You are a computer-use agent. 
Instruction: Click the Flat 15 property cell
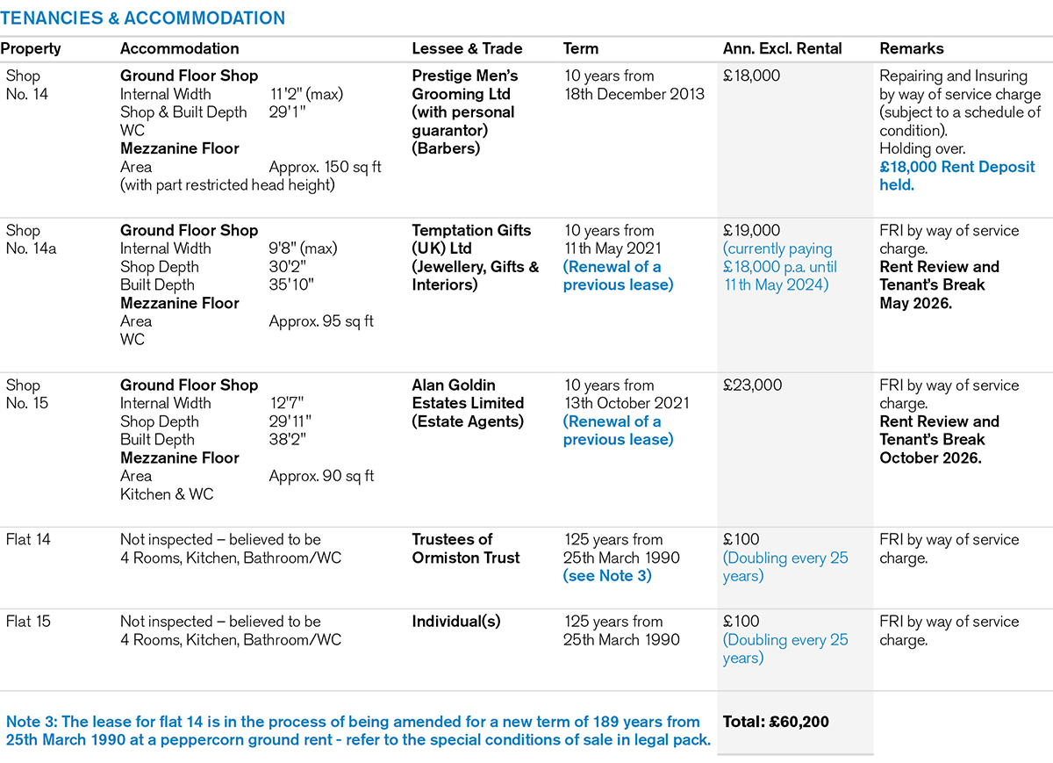(28, 622)
